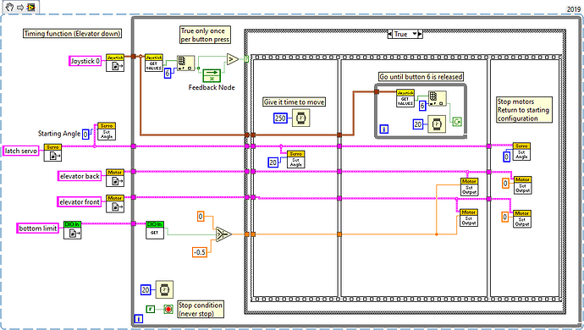Select Motor RefNum Get beside elevator front

pos(115,203)
